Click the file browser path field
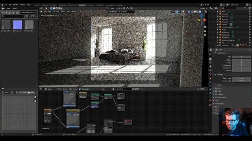Screen dimensions: 252x141 click(x=29, y=13)
